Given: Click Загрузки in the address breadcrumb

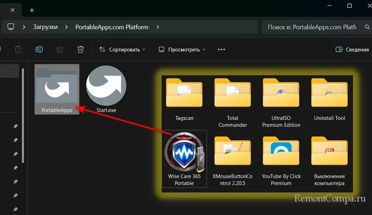Looking at the screenshot, I should point(45,27).
